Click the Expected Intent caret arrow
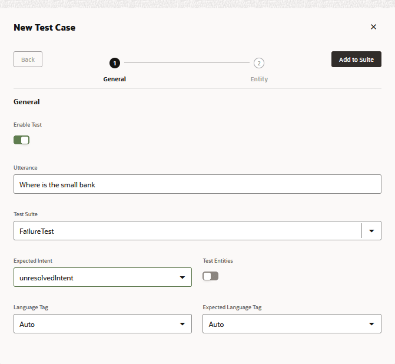 [182, 277]
